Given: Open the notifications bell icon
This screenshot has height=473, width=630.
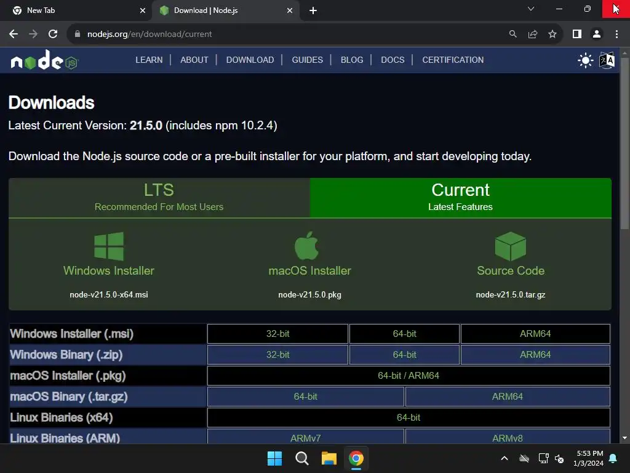Looking at the screenshot, I should click(613, 458).
